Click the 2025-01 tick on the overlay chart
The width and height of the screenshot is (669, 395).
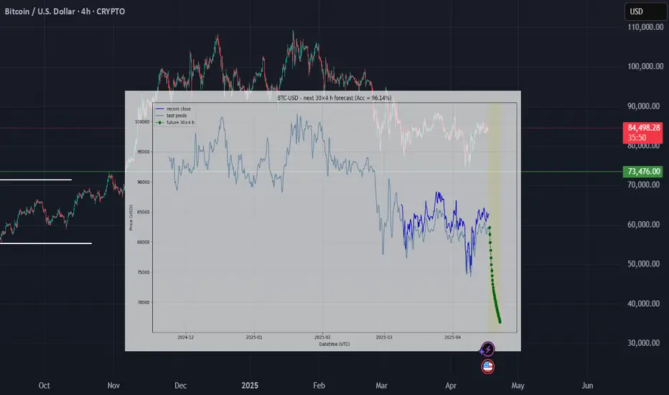pyautogui.click(x=254, y=337)
